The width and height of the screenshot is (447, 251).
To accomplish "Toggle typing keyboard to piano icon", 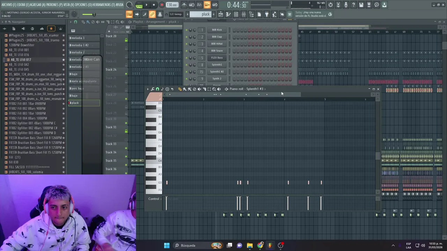I will click(x=129, y=14).
